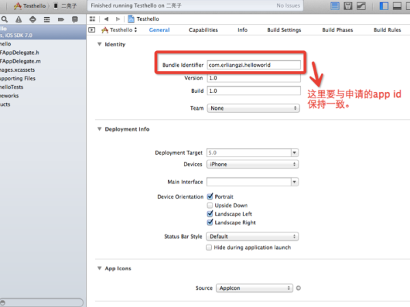Toggle the navigator pane view icon

coord(384,5)
